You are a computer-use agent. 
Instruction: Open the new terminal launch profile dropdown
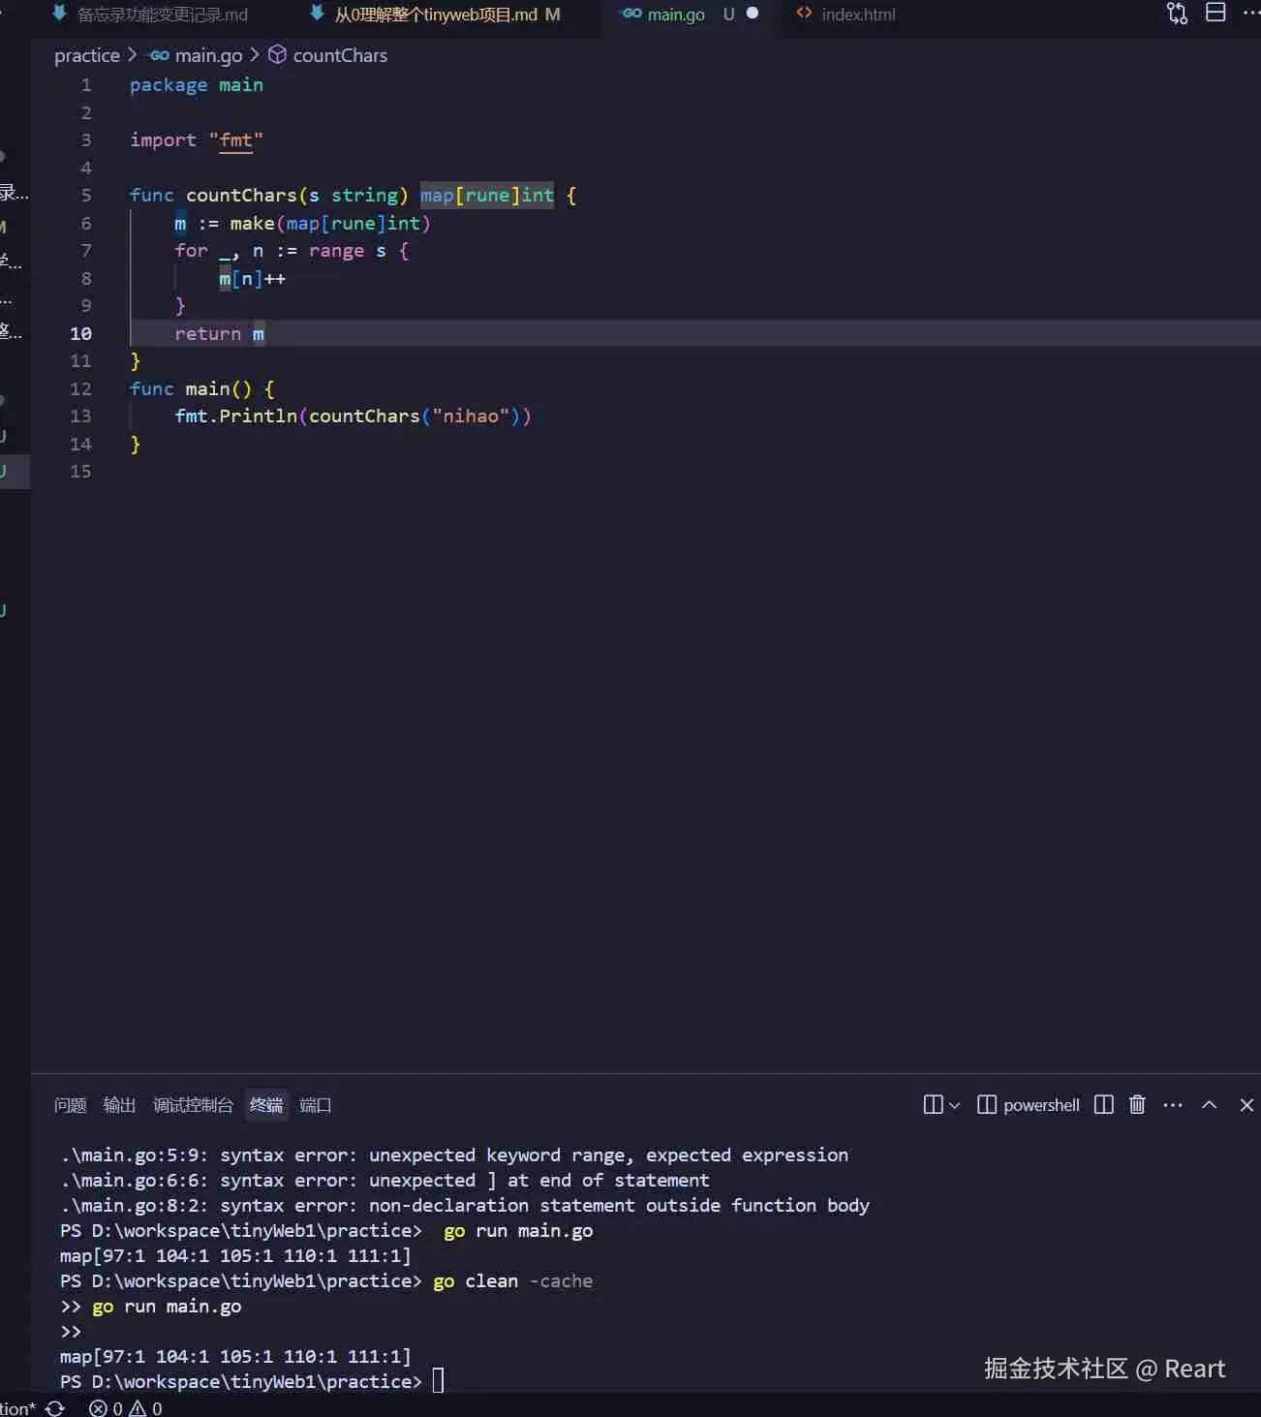955,1105
